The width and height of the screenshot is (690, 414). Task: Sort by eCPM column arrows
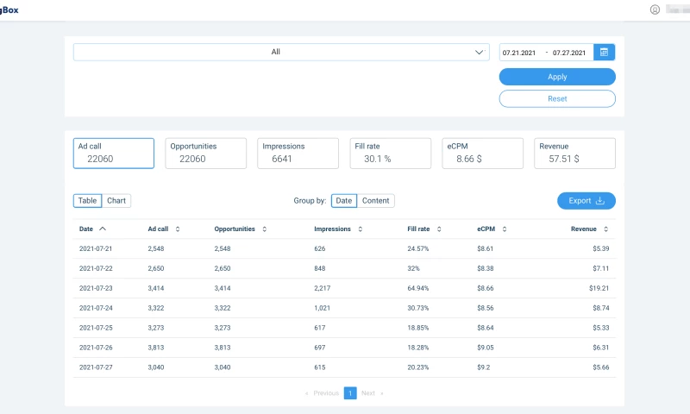point(504,229)
